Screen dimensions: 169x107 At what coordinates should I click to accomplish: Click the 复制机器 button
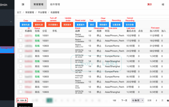[x=26, y=24]
